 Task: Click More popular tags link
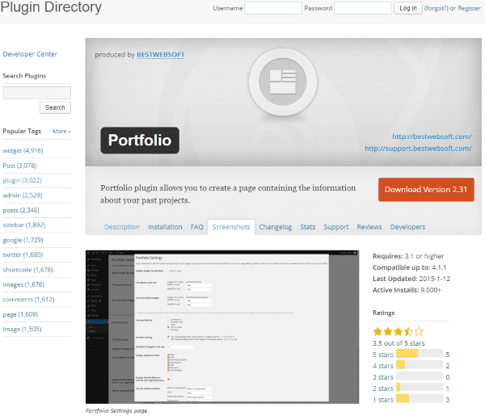pos(61,132)
